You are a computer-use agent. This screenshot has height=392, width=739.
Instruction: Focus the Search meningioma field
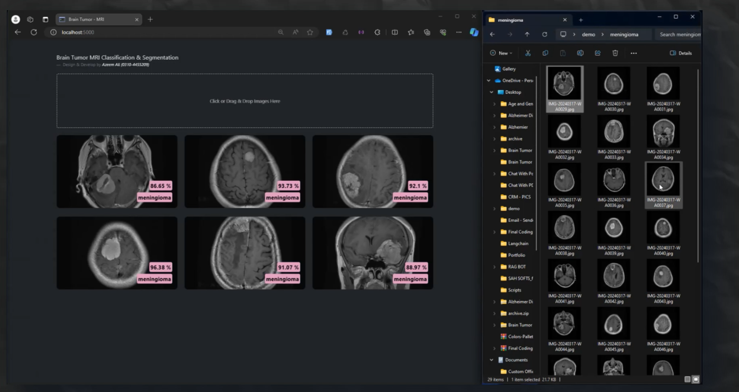678,34
